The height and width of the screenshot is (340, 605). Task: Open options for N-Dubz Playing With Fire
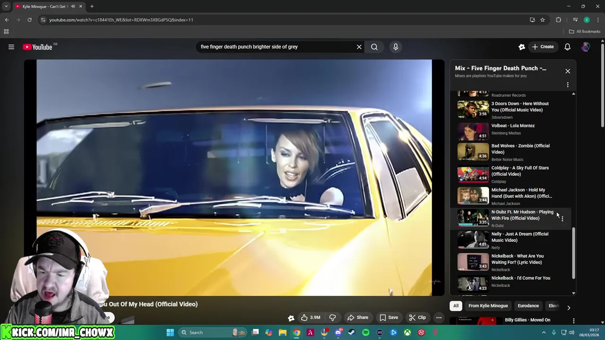[562, 219]
